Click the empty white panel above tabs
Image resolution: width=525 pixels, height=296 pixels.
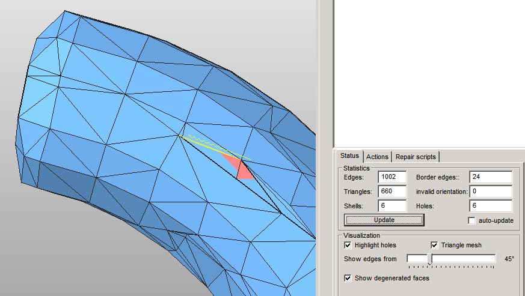click(x=428, y=72)
